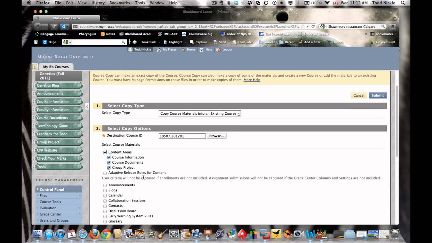Uncheck the Content Areas checkbox
The image size is (432, 243).
pos(105,152)
